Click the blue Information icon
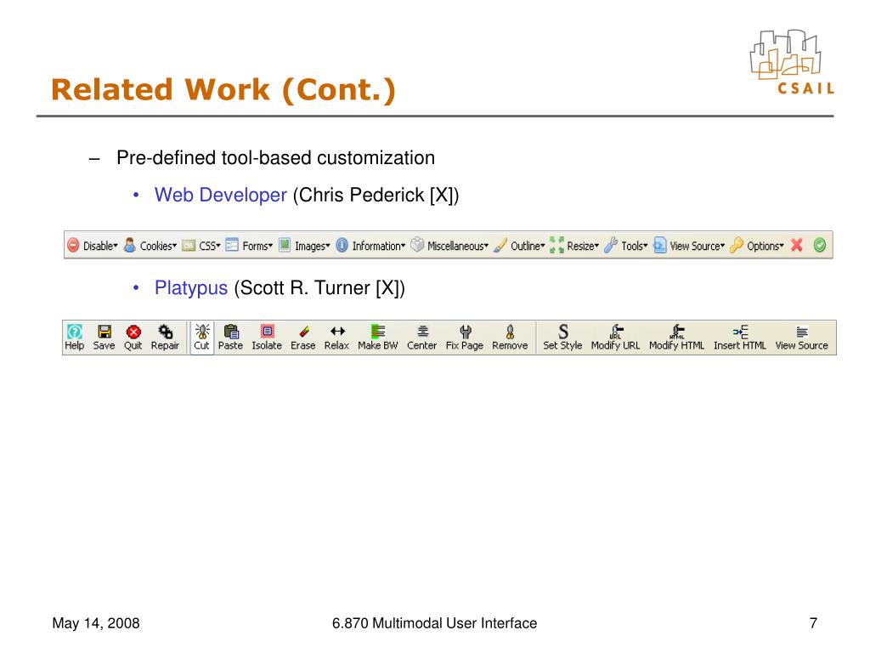This screenshot has width=870, height=653. click(342, 245)
